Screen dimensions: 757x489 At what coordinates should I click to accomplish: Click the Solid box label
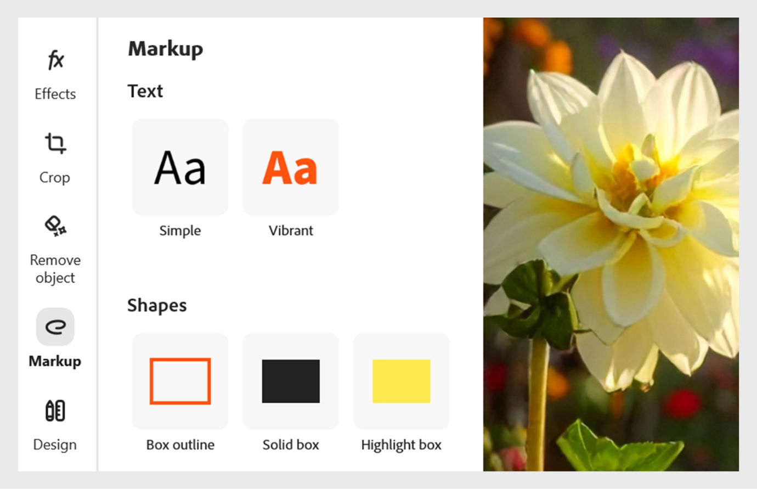pyautogui.click(x=290, y=445)
